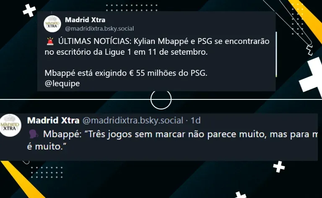Viewport: 322px width, 198px height.
Task: Open Madrid Xtra name in the bottom post
Action: [x=53, y=120]
